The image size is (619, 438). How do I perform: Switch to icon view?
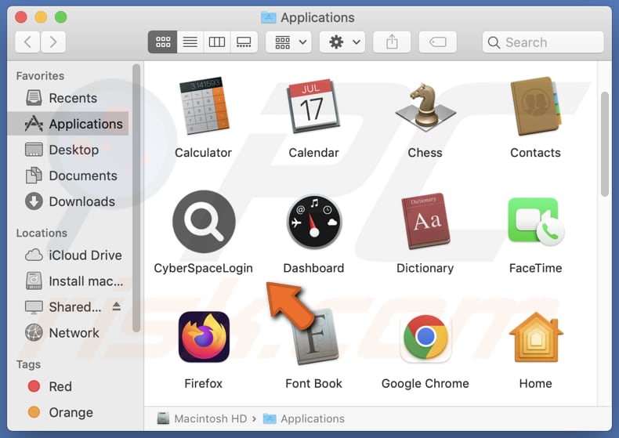pos(163,42)
